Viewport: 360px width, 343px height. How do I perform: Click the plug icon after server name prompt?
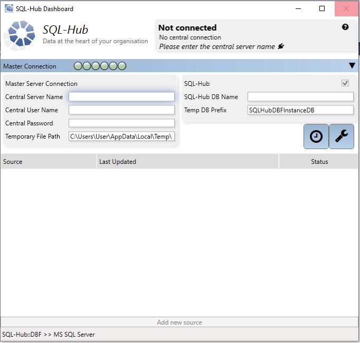tap(281, 46)
